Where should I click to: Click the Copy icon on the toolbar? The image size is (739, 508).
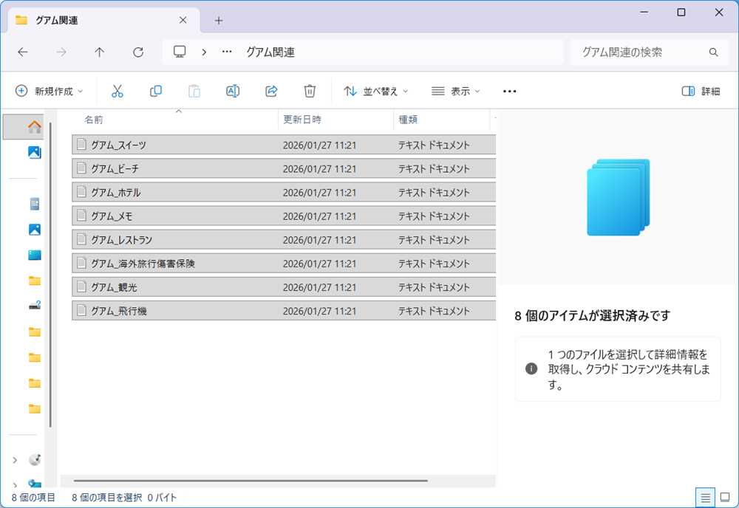(156, 91)
